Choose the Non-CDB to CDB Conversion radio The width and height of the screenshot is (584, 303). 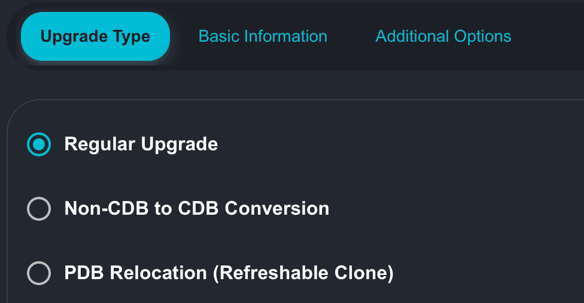pyautogui.click(x=39, y=209)
